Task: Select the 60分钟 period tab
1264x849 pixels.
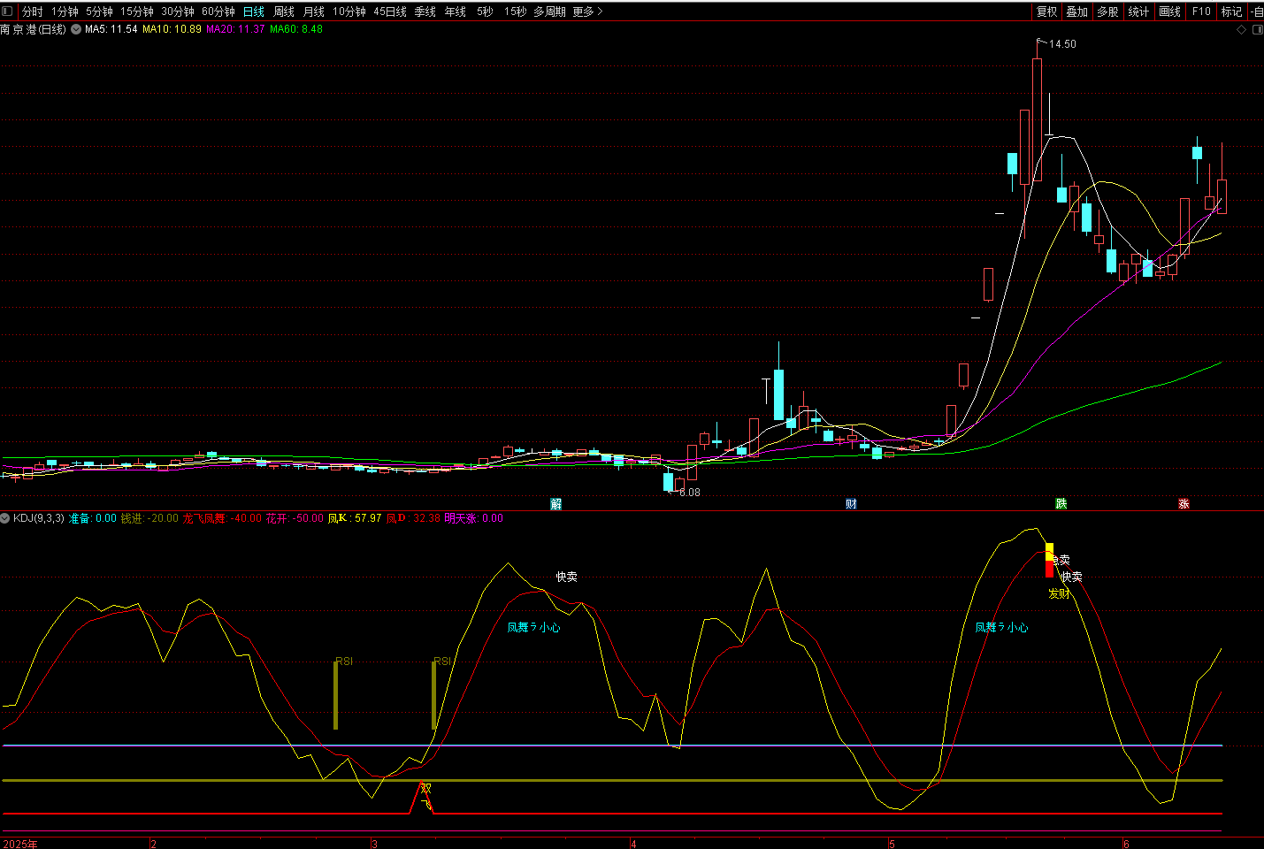Action: 218,11
